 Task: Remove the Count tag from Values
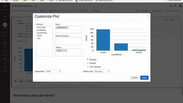tap(65, 51)
